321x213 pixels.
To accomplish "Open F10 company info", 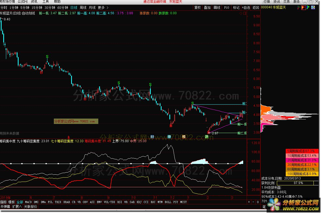I will [226, 8].
